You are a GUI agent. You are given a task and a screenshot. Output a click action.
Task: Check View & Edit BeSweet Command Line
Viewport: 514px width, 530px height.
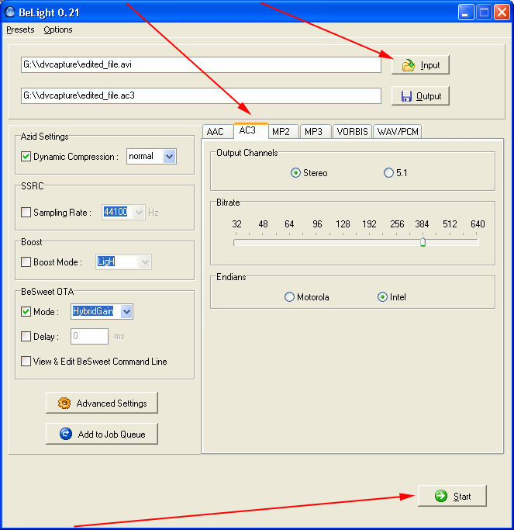[x=26, y=362]
